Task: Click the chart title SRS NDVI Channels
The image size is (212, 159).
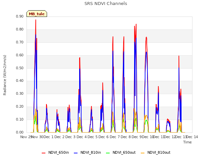Action: 106,4
